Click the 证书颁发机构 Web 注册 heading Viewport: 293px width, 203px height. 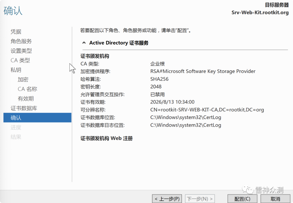click(107, 138)
